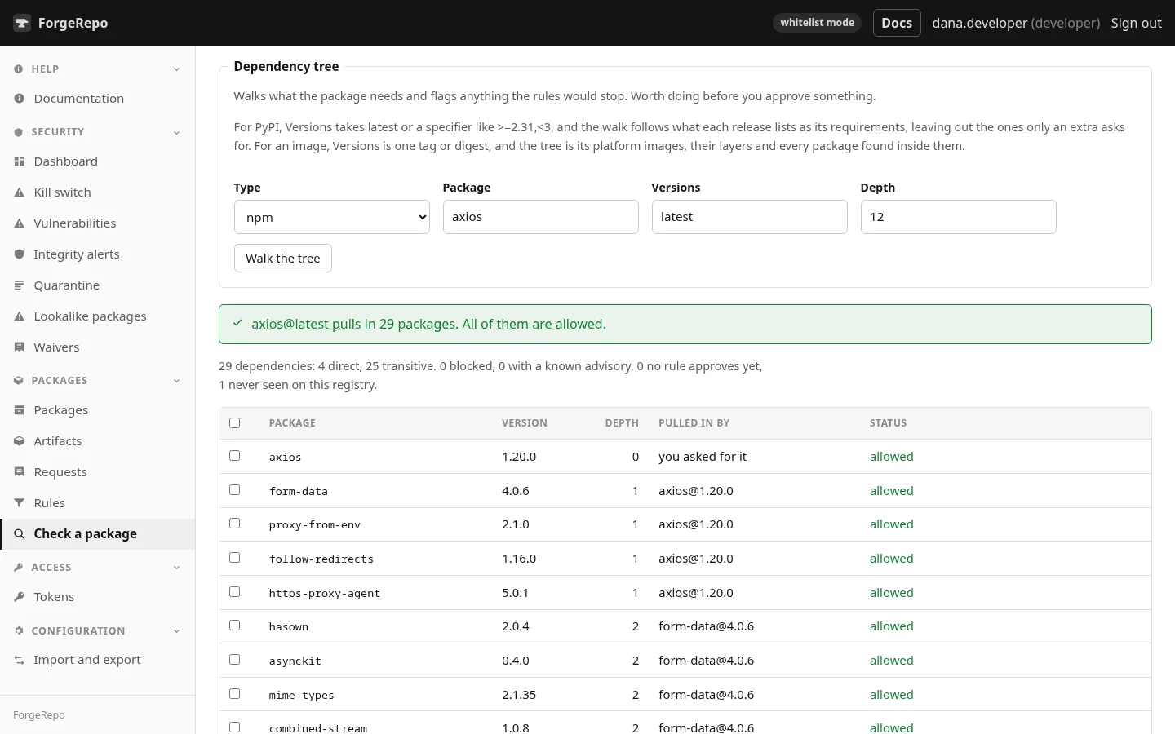Viewport: 1175px width, 734px height.
Task: Click the Integrity alerts shield icon
Action: pyautogui.click(x=19, y=254)
